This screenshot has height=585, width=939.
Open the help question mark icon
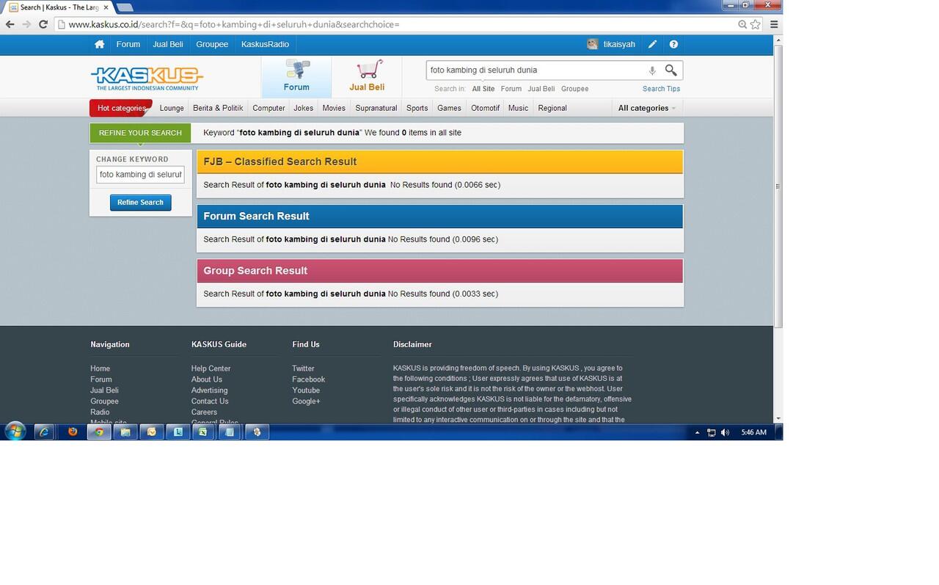tap(673, 44)
